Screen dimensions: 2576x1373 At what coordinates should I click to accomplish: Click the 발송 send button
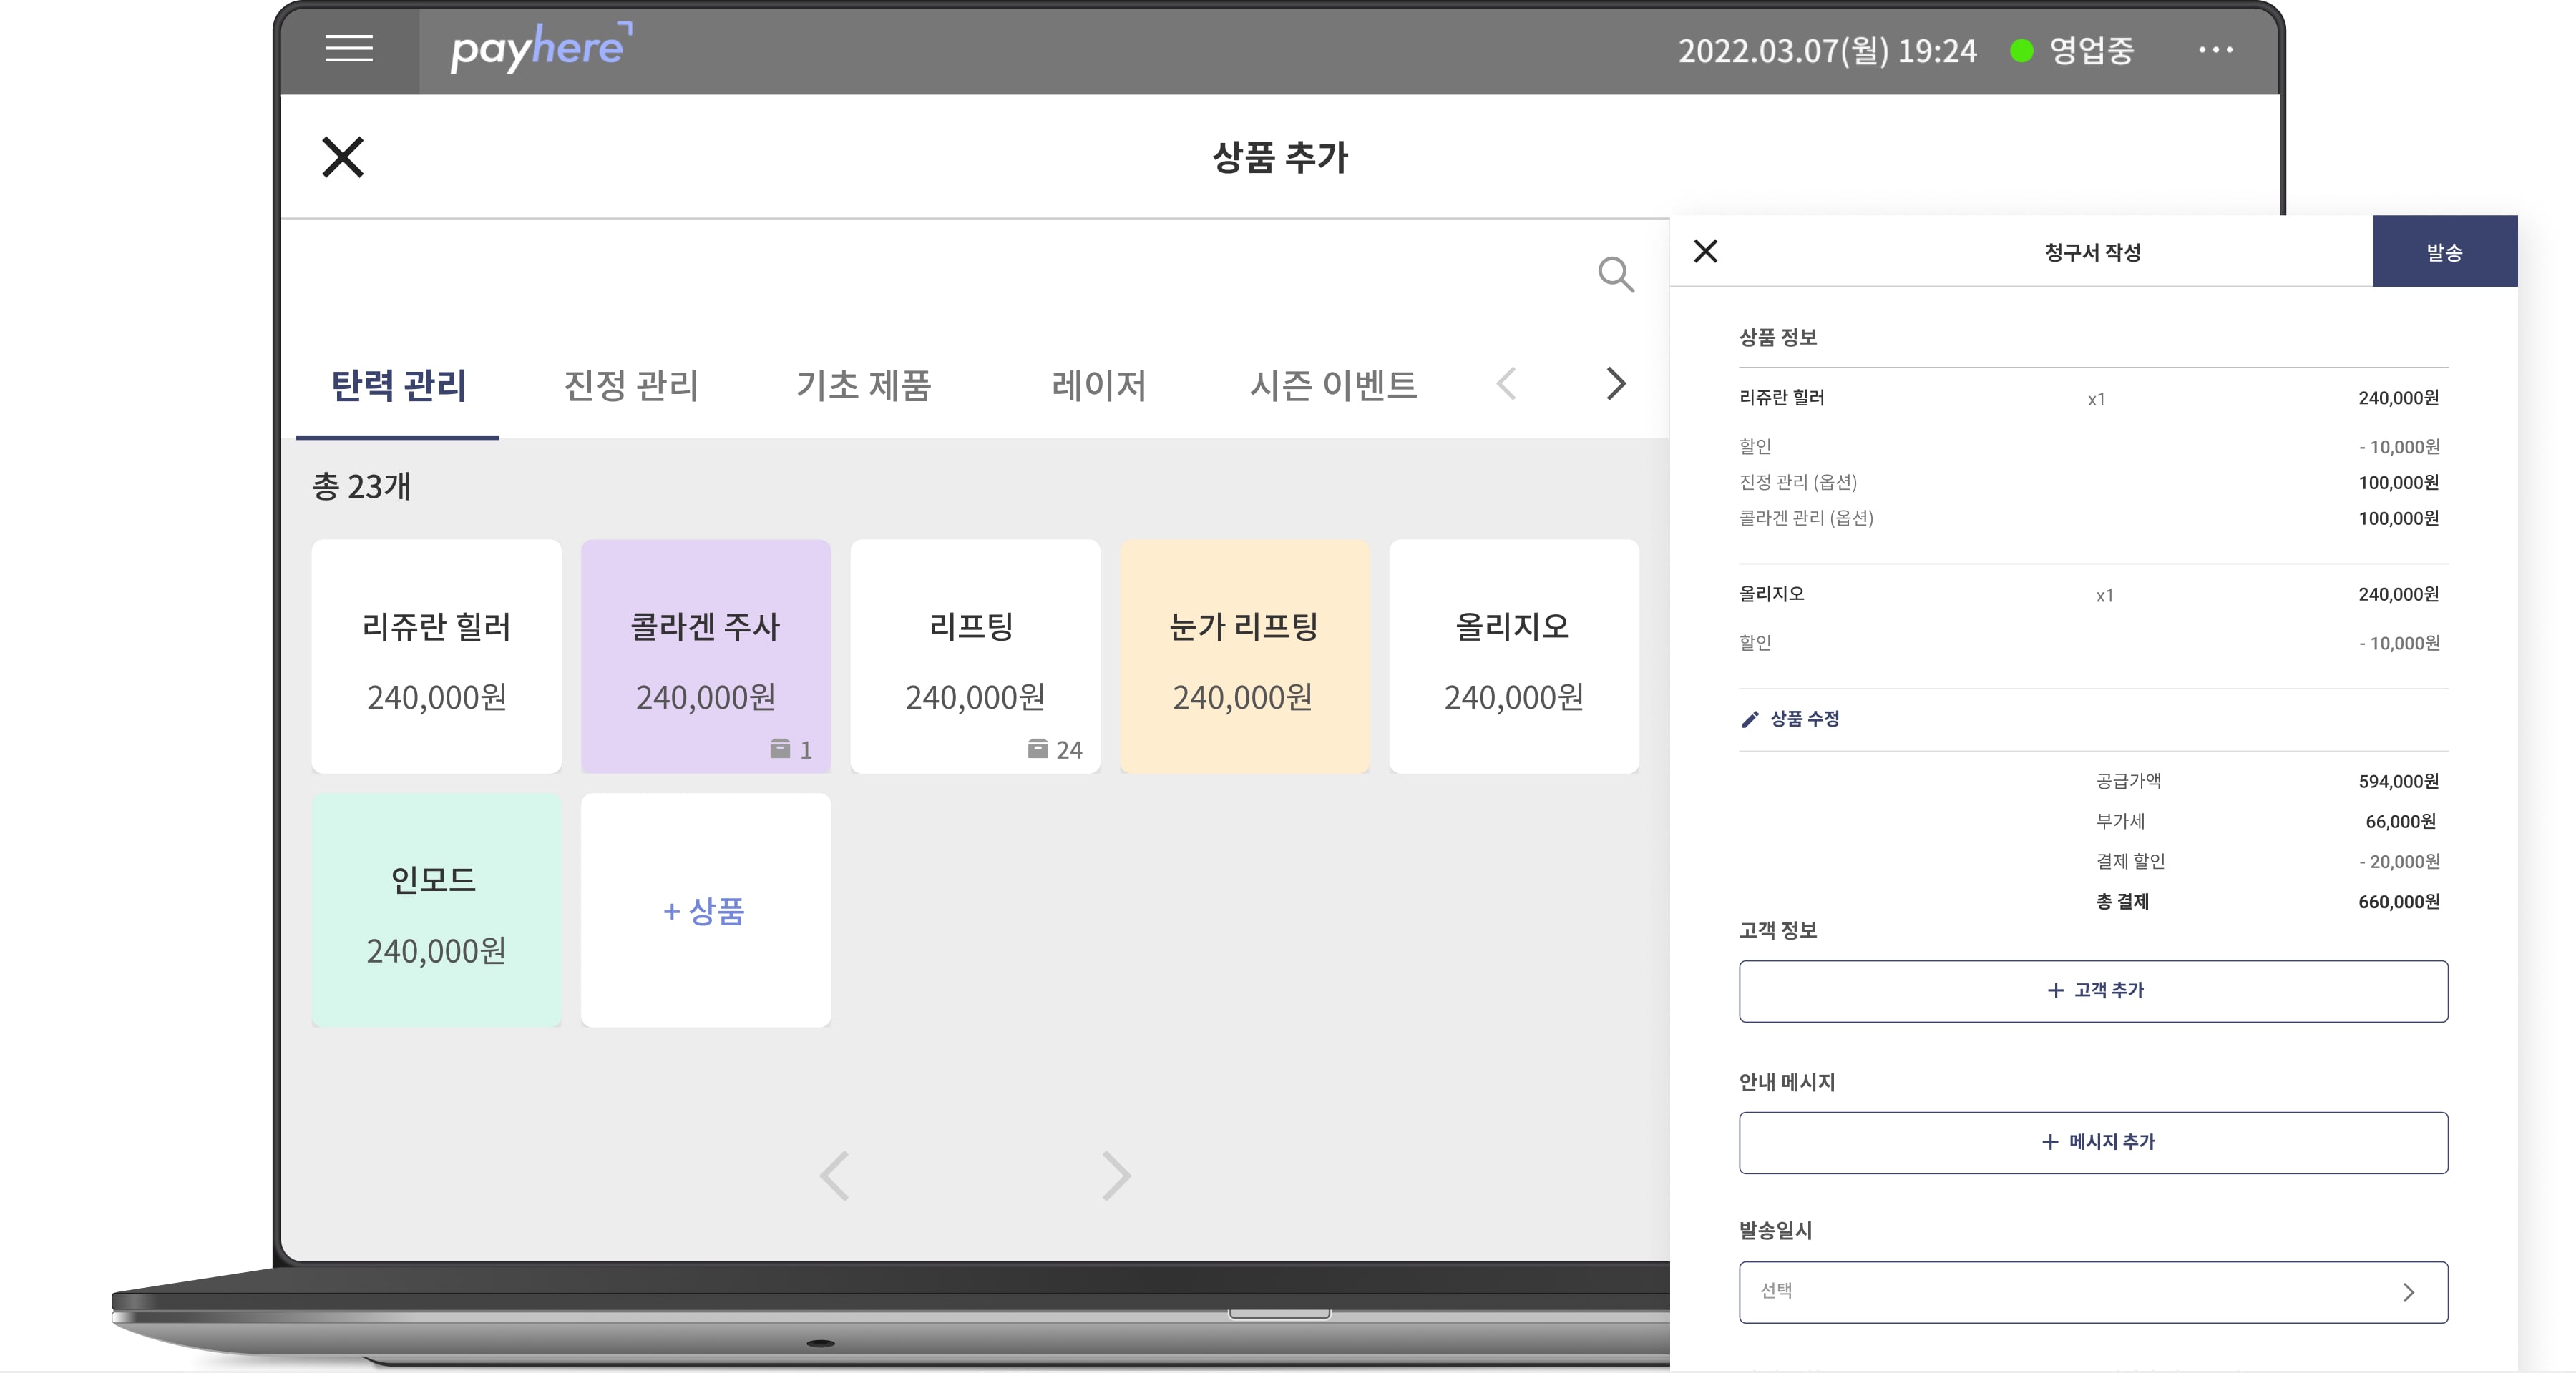click(x=2445, y=252)
